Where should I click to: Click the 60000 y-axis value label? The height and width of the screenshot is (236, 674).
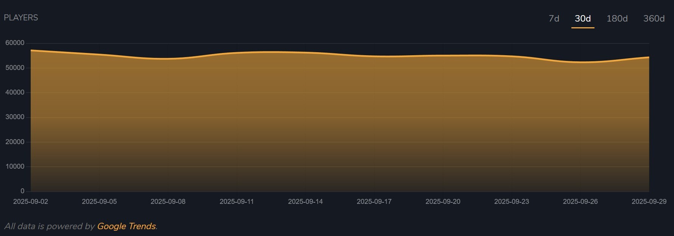(x=15, y=43)
